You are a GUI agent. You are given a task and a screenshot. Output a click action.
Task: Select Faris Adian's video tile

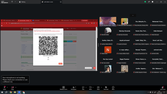(108, 68)
